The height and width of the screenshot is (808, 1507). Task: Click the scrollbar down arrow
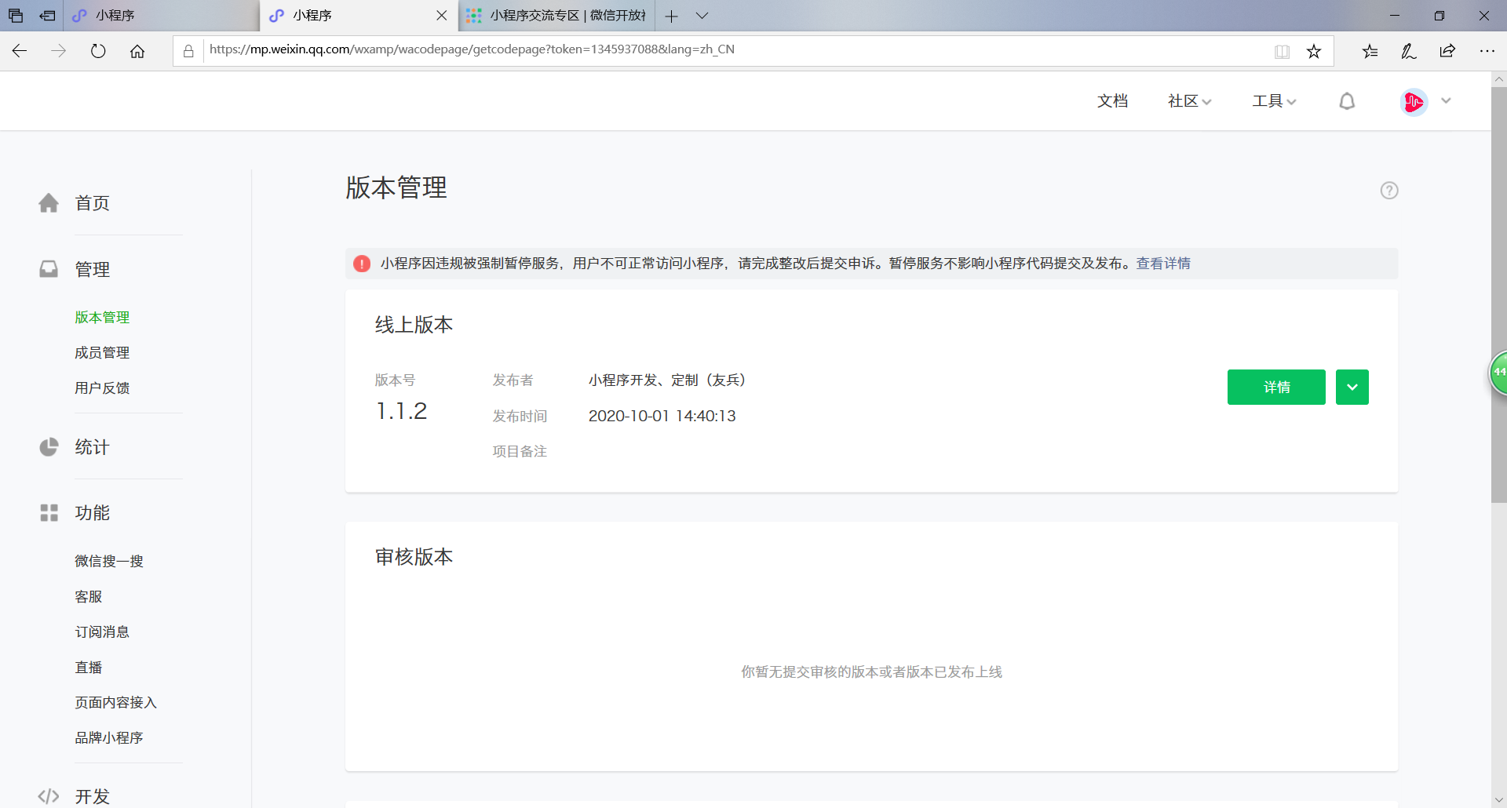tap(1499, 800)
